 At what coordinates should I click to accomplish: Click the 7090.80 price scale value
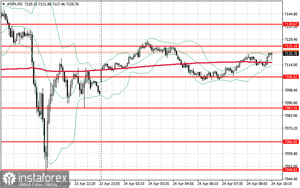pos(291,103)
